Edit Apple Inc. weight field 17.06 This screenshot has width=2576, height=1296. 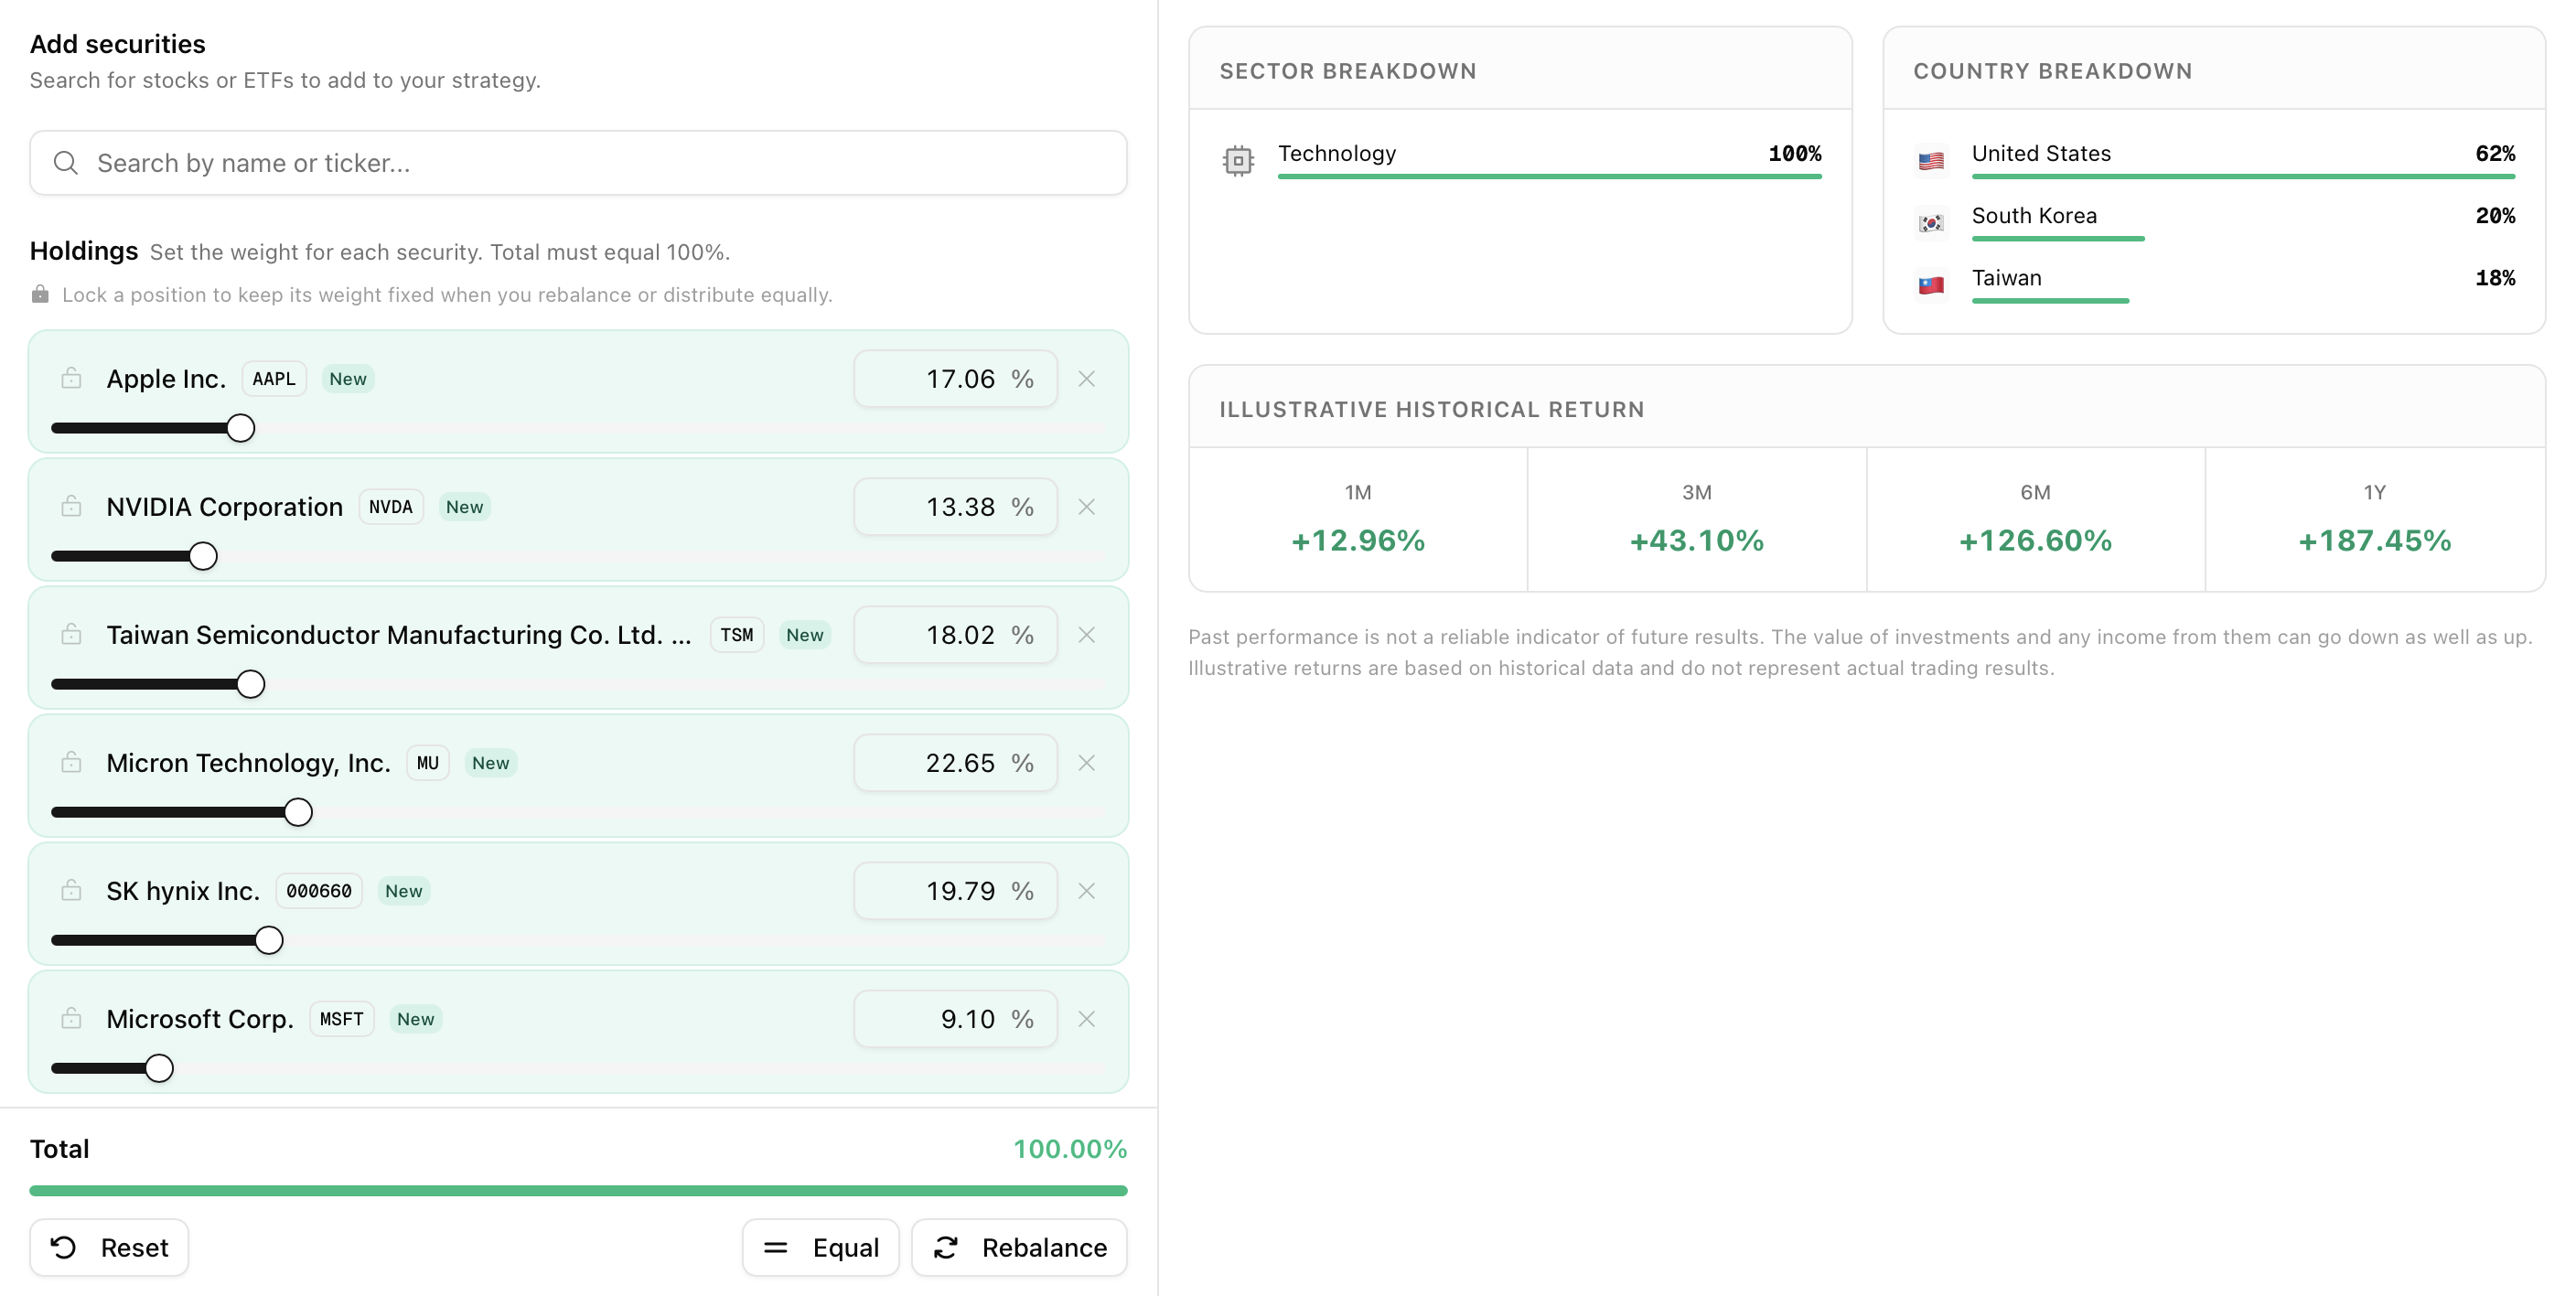[956, 379]
